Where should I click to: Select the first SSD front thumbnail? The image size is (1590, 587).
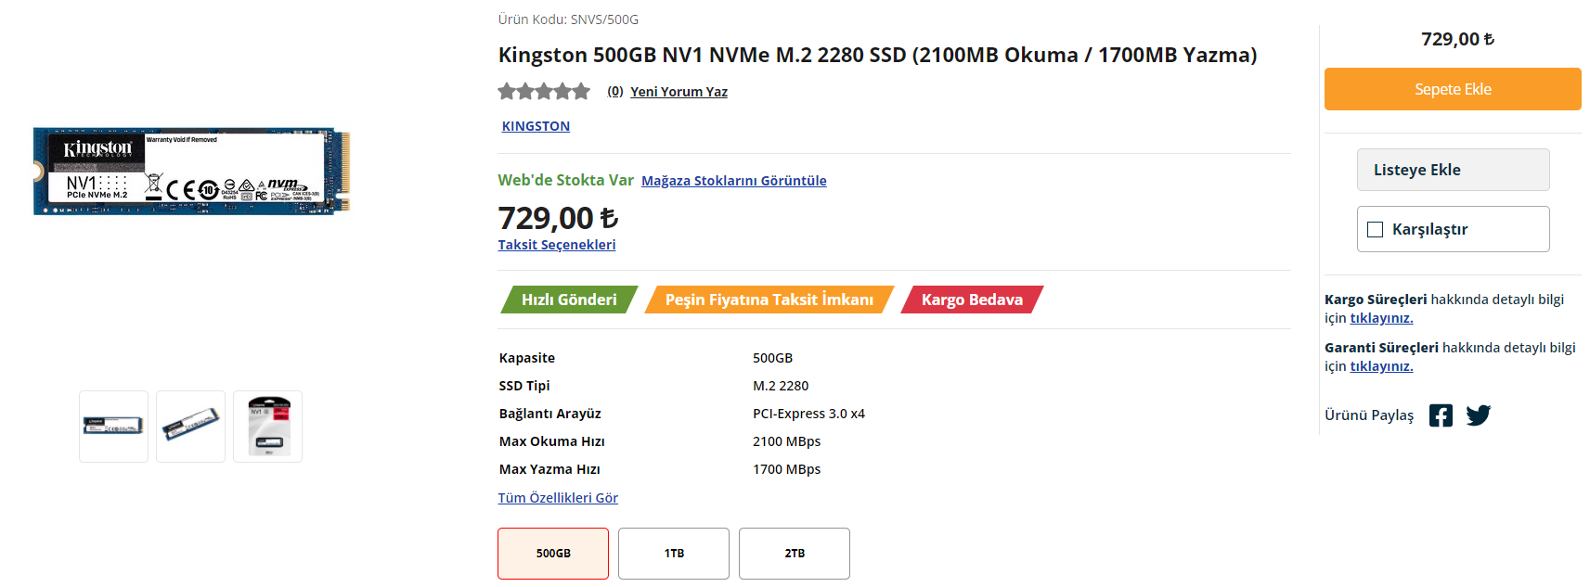pos(113,427)
